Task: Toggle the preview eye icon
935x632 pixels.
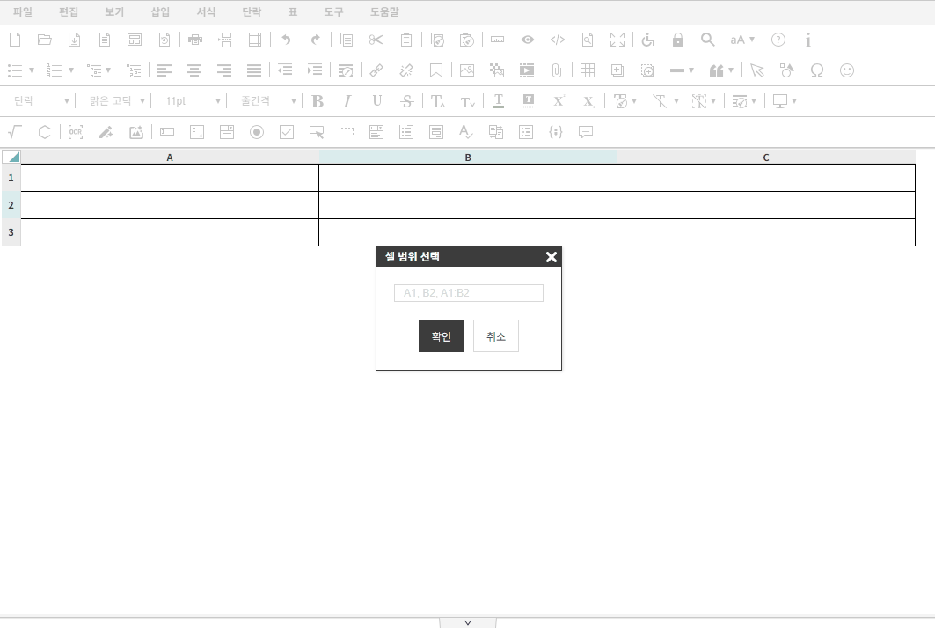Action: [x=528, y=40]
